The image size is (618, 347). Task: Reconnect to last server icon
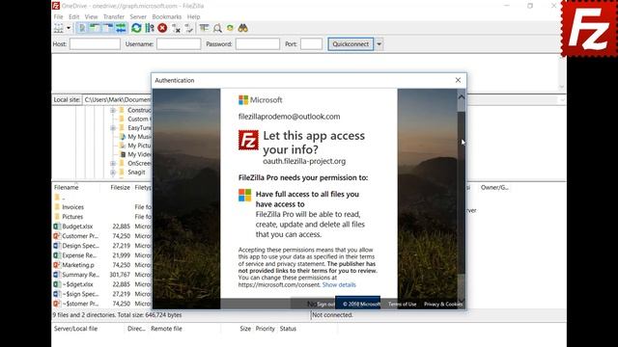[x=189, y=28]
